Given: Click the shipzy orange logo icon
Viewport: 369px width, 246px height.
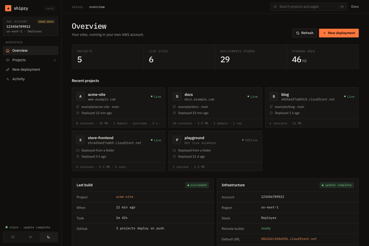Looking at the screenshot, I should (8, 8).
